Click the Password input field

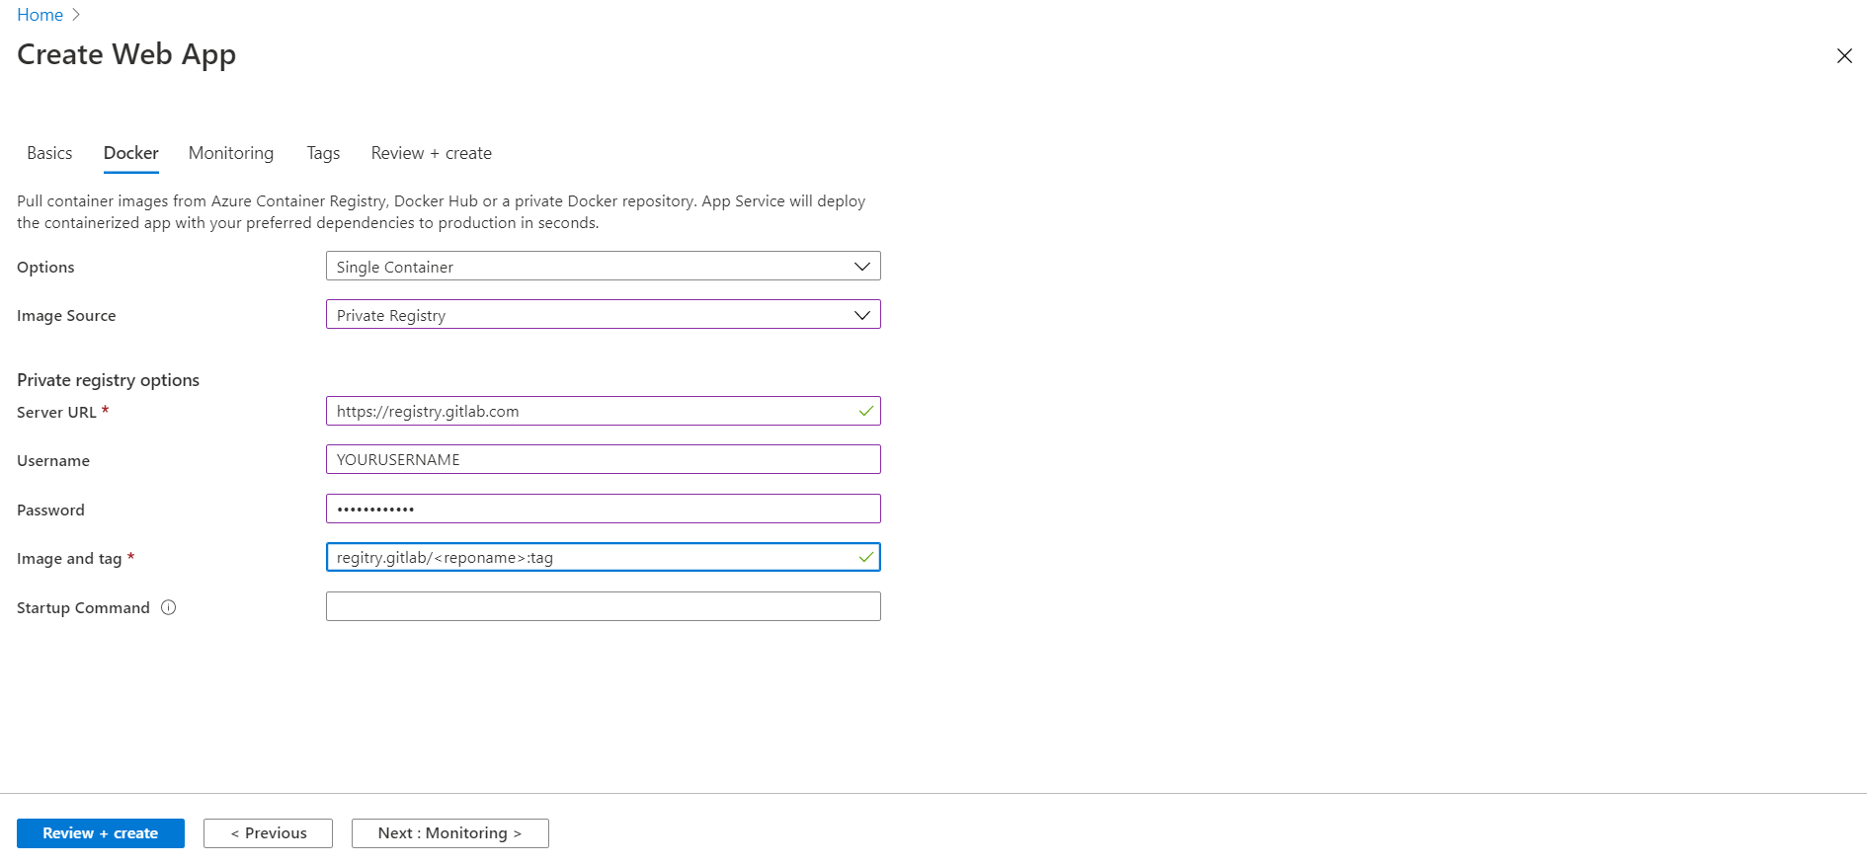click(604, 509)
